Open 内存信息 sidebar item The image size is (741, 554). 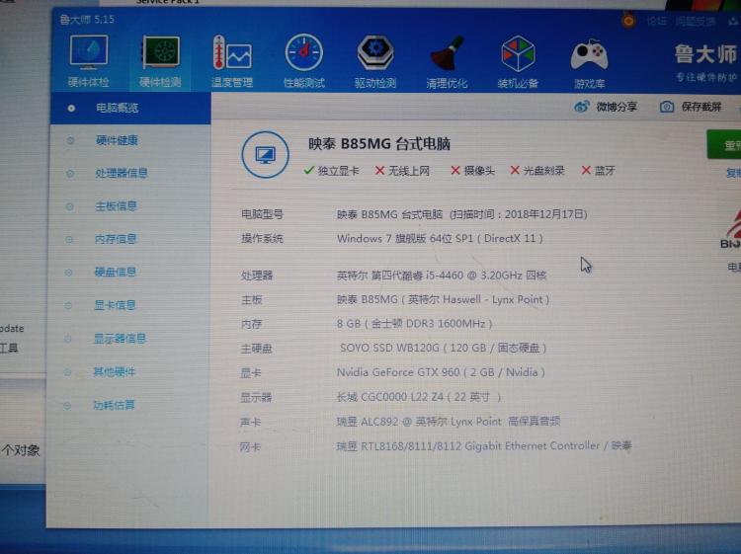[x=116, y=239]
